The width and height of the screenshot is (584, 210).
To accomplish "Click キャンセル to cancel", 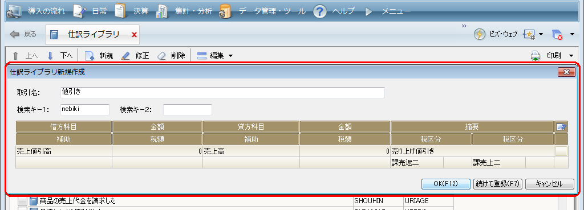I will point(549,184).
